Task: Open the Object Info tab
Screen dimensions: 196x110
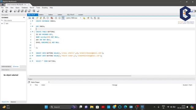Action: [x=5, y=102]
